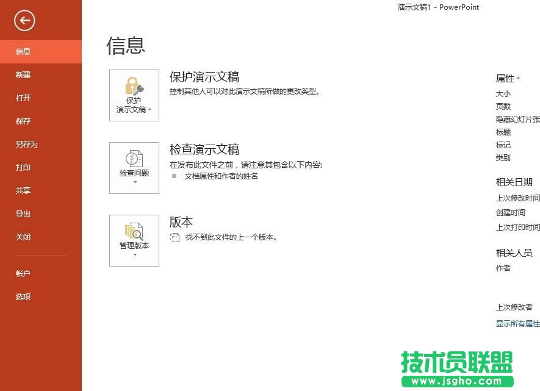The image size is (540, 391).
Task: Click the text 文档属性和作者的姓名
Action: [221, 176]
